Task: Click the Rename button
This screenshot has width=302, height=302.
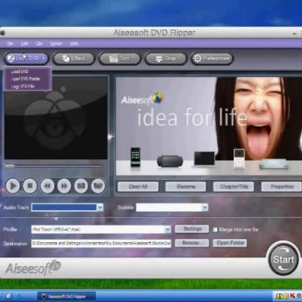Action: [x=185, y=187]
